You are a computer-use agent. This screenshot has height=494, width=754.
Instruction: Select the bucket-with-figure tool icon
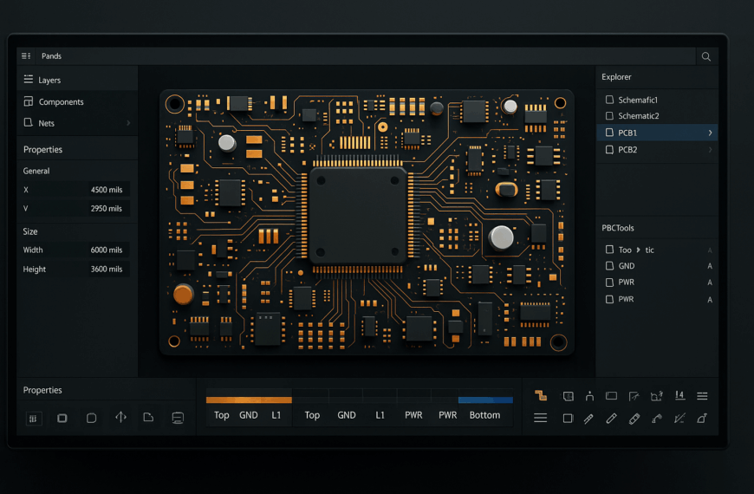pos(657,396)
